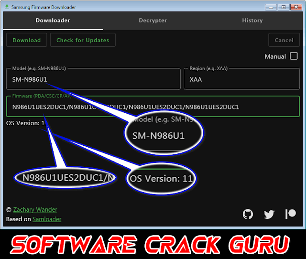Switch to the Downloader tab

(53, 21)
